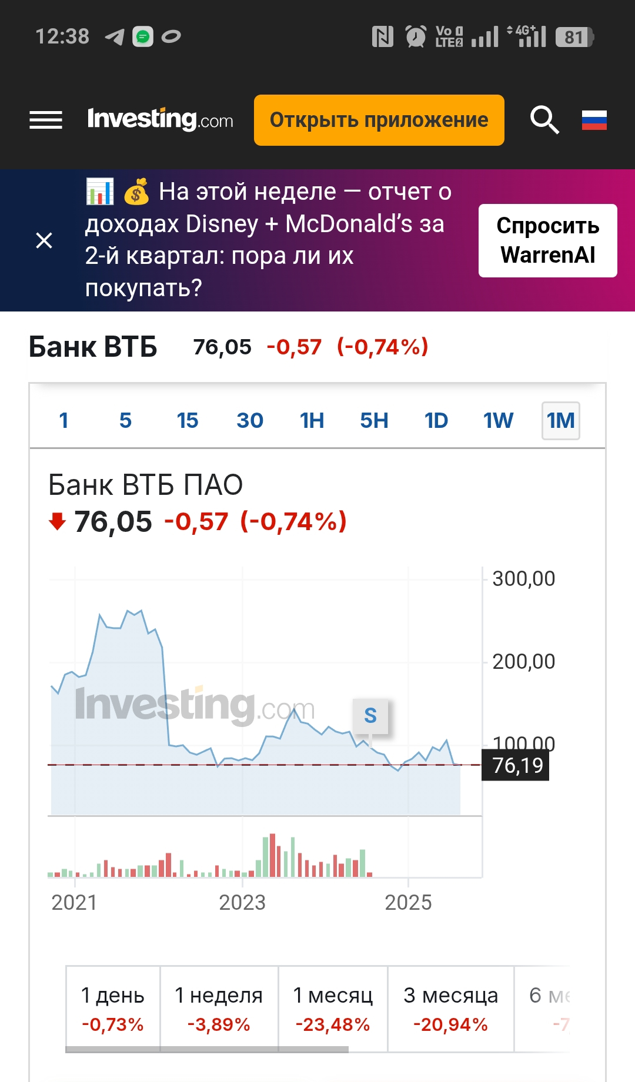Click the S split marker on chart
The height and width of the screenshot is (1082, 635).
click(370, 716)
